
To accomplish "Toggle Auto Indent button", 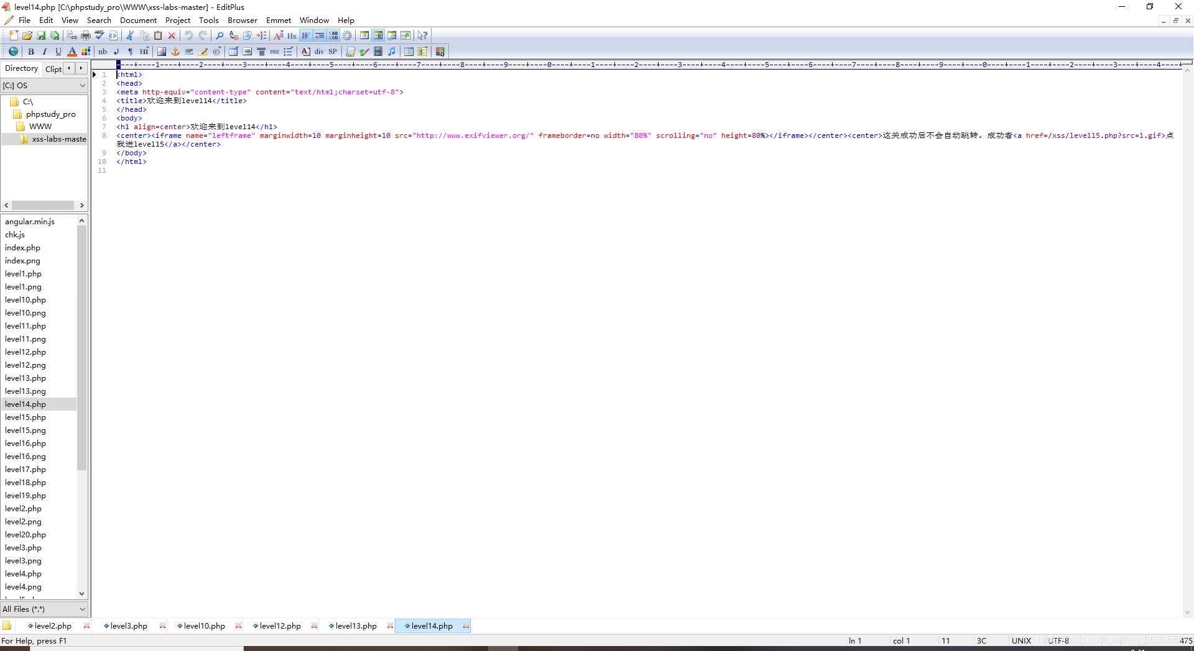I will (x=320, y=35).
